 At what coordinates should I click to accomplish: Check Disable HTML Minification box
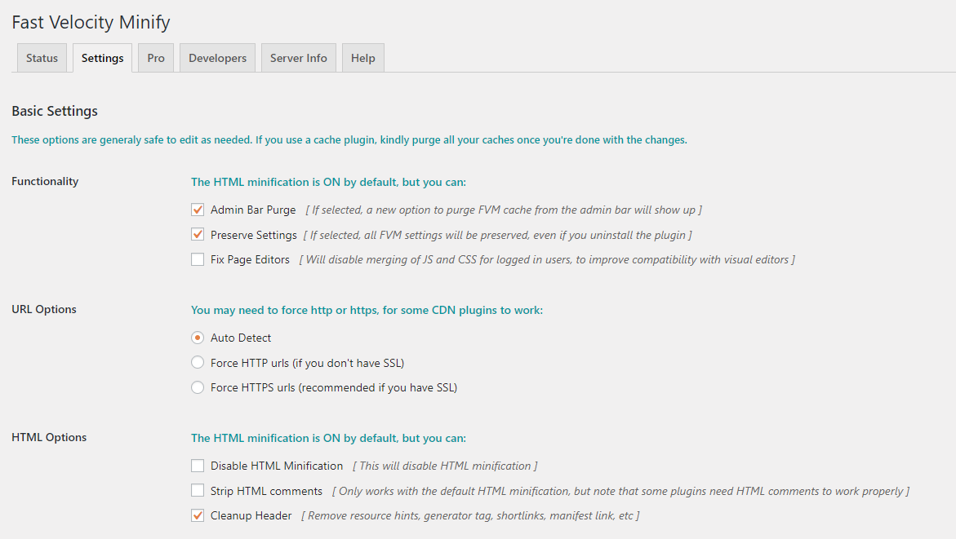tap(198, 466)
